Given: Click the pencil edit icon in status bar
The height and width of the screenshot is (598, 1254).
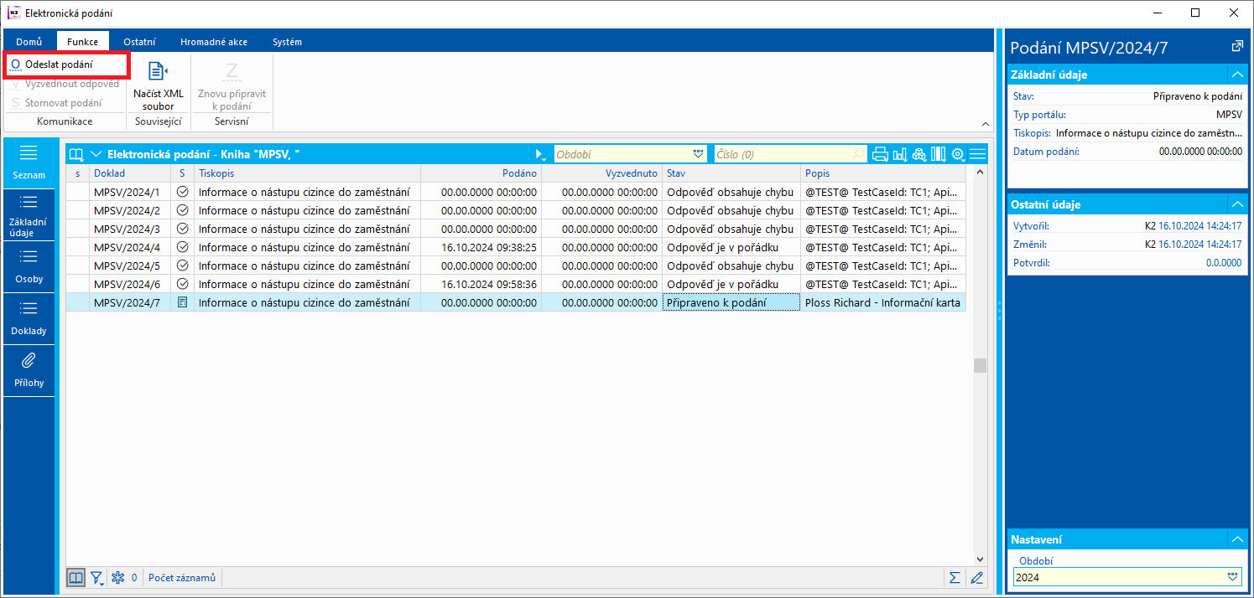Looking at the screenshot, I should (976, 577).
